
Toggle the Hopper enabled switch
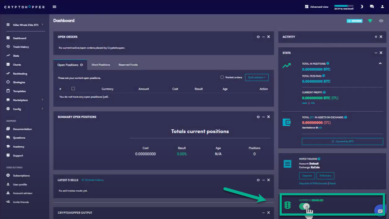[x=304, y=206]
